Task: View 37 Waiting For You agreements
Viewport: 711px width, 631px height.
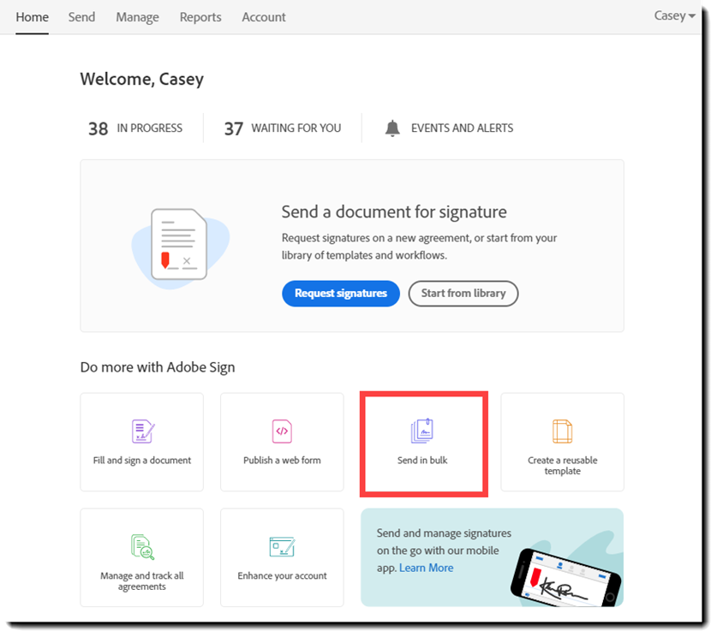Action: click(x=283, y=128)
